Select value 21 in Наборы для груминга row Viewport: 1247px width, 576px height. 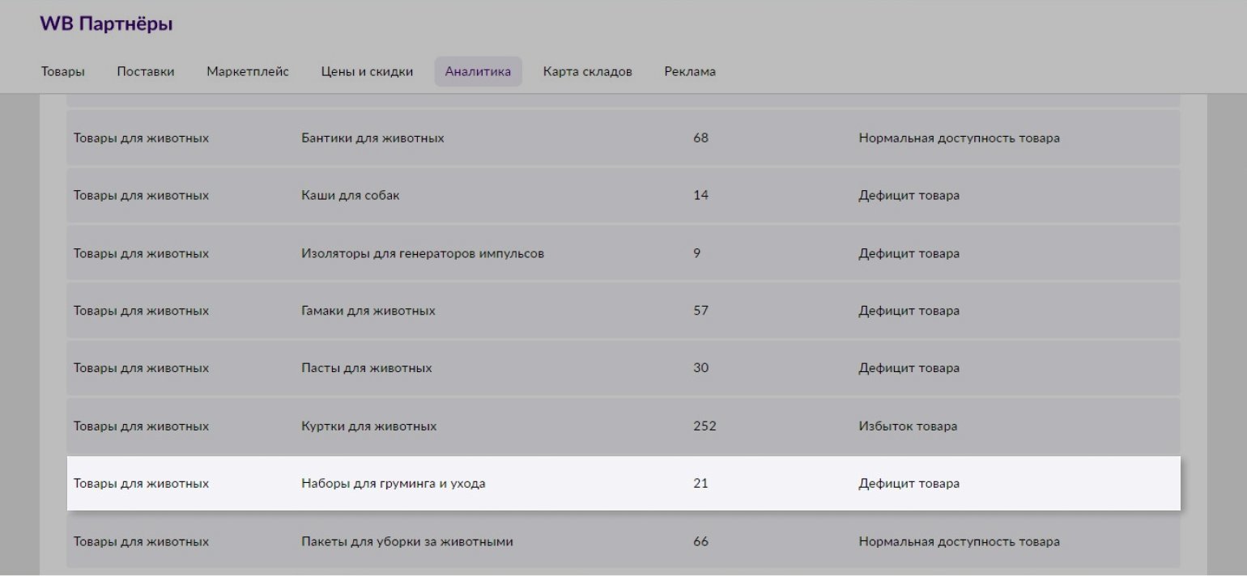pos(701,484)
